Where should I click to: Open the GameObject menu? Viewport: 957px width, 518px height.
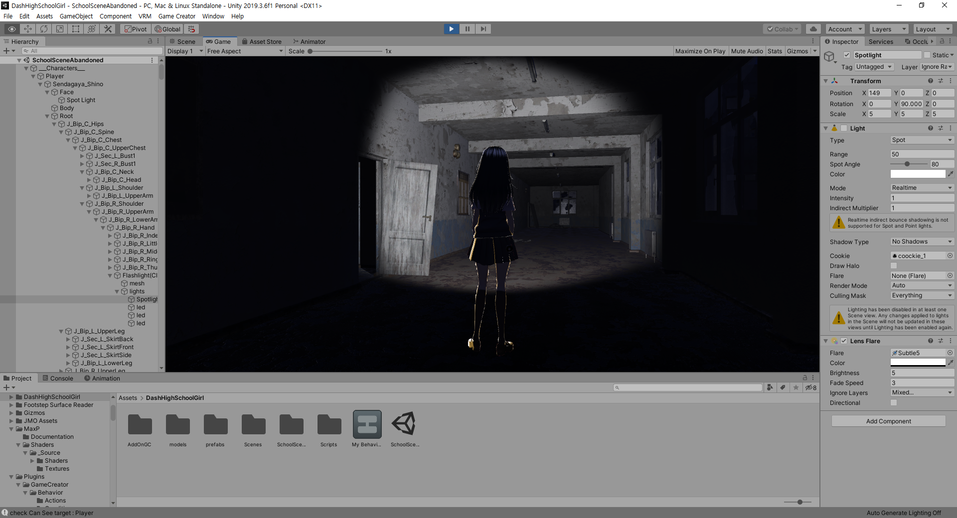click(76, 16)
